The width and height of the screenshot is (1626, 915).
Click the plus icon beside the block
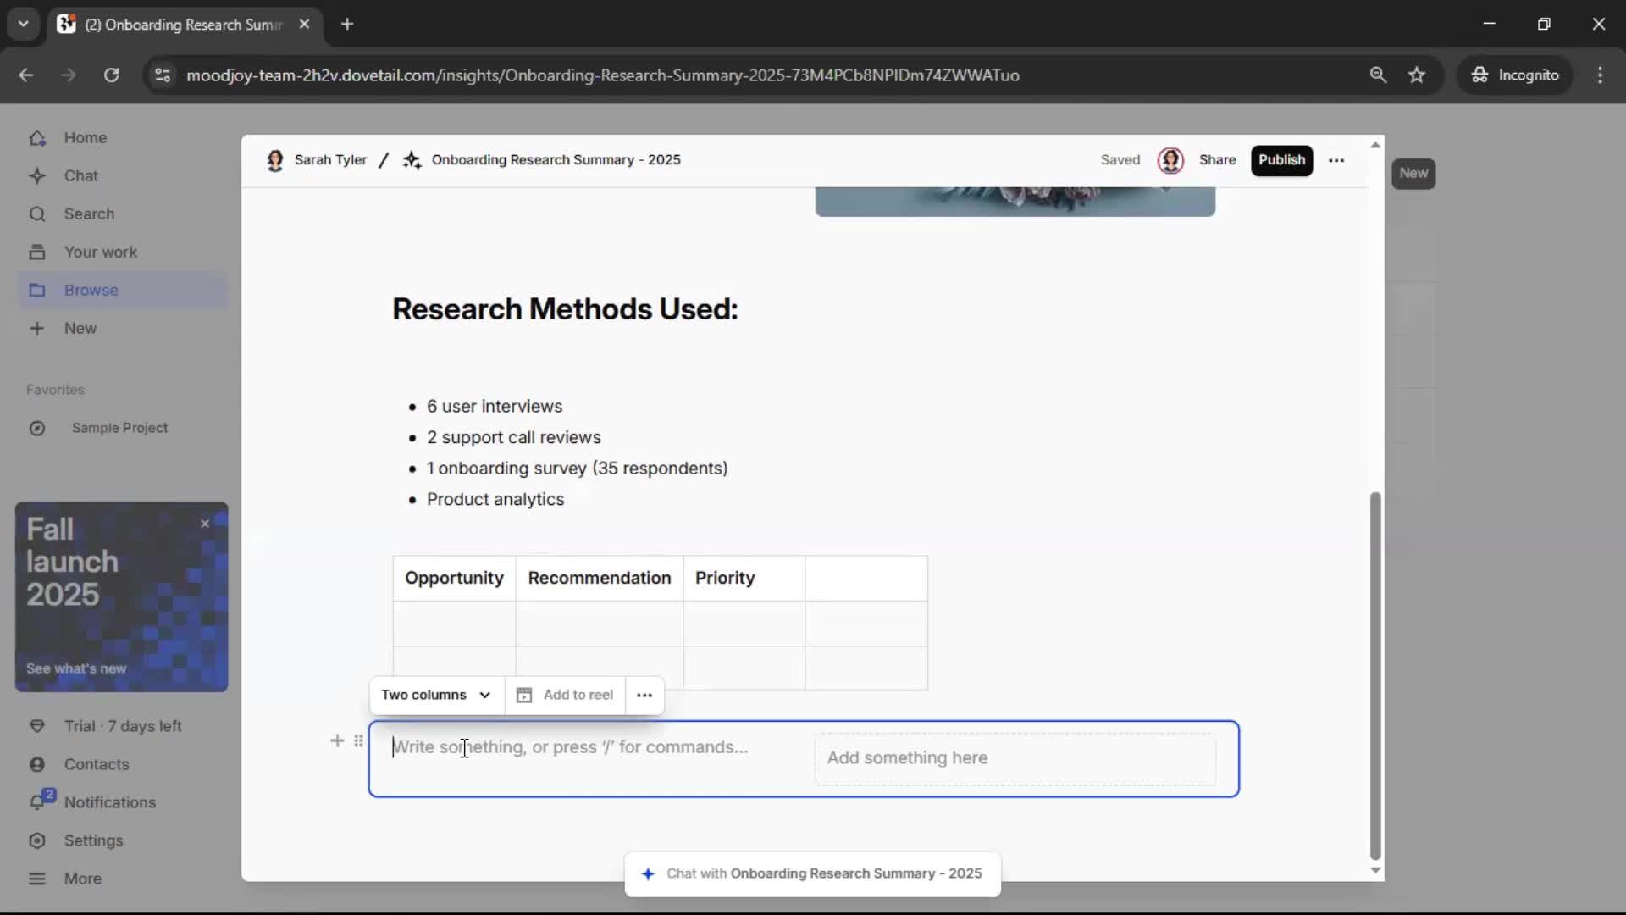[x=337, y=741]
